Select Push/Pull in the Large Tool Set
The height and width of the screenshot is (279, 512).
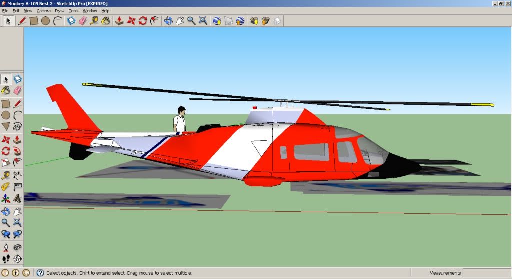point(18,140)
